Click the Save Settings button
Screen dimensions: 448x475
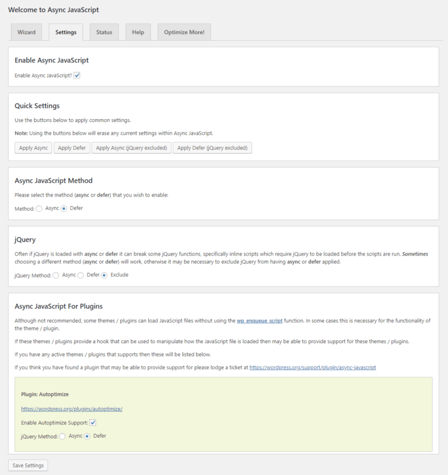coord(28,465)
